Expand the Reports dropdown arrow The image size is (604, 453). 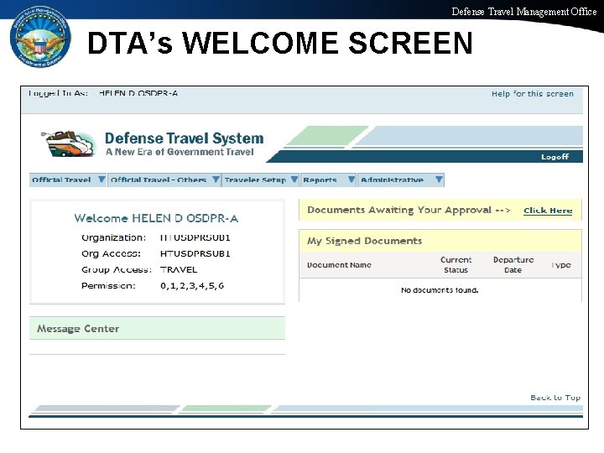(351, 180)
